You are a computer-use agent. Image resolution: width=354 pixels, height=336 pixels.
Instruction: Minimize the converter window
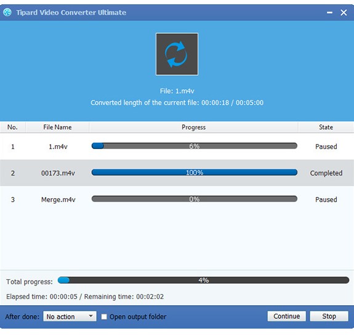click(329, 13)
